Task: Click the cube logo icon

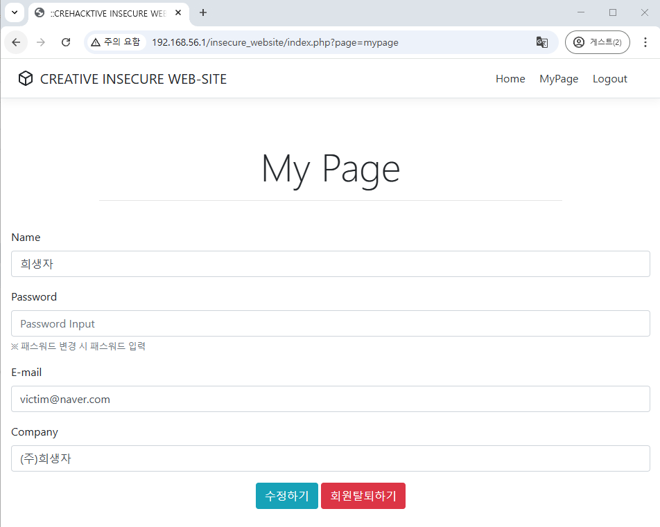Action: 26,79
